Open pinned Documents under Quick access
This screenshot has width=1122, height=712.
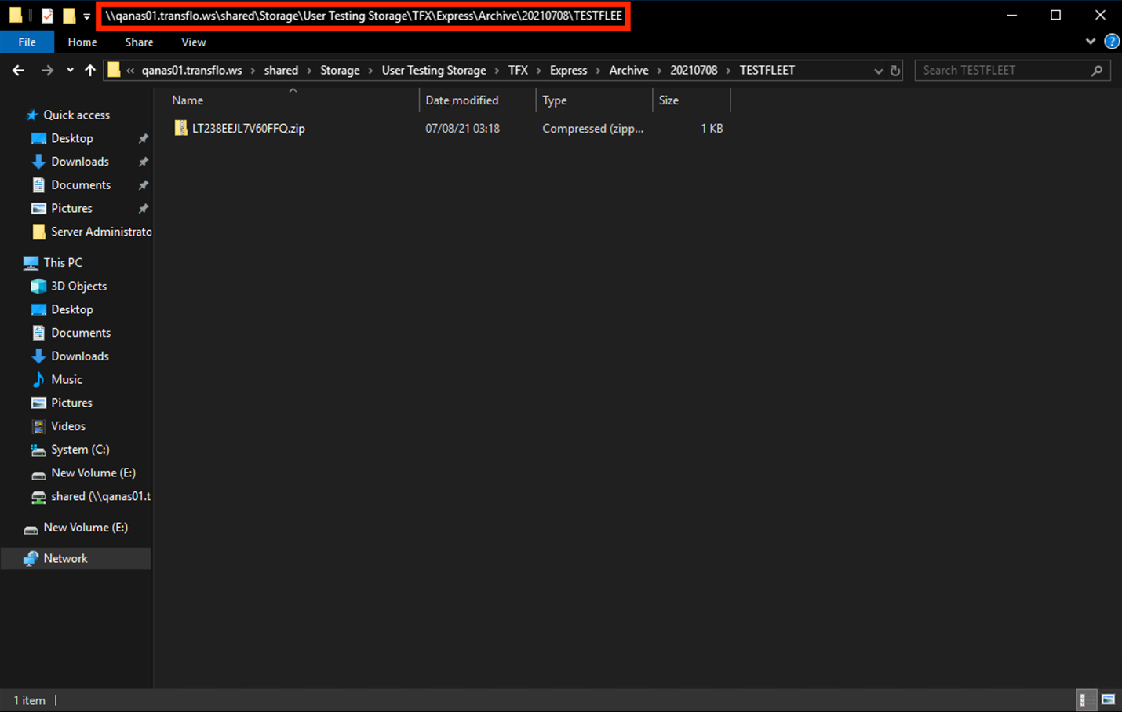point(80,185)
